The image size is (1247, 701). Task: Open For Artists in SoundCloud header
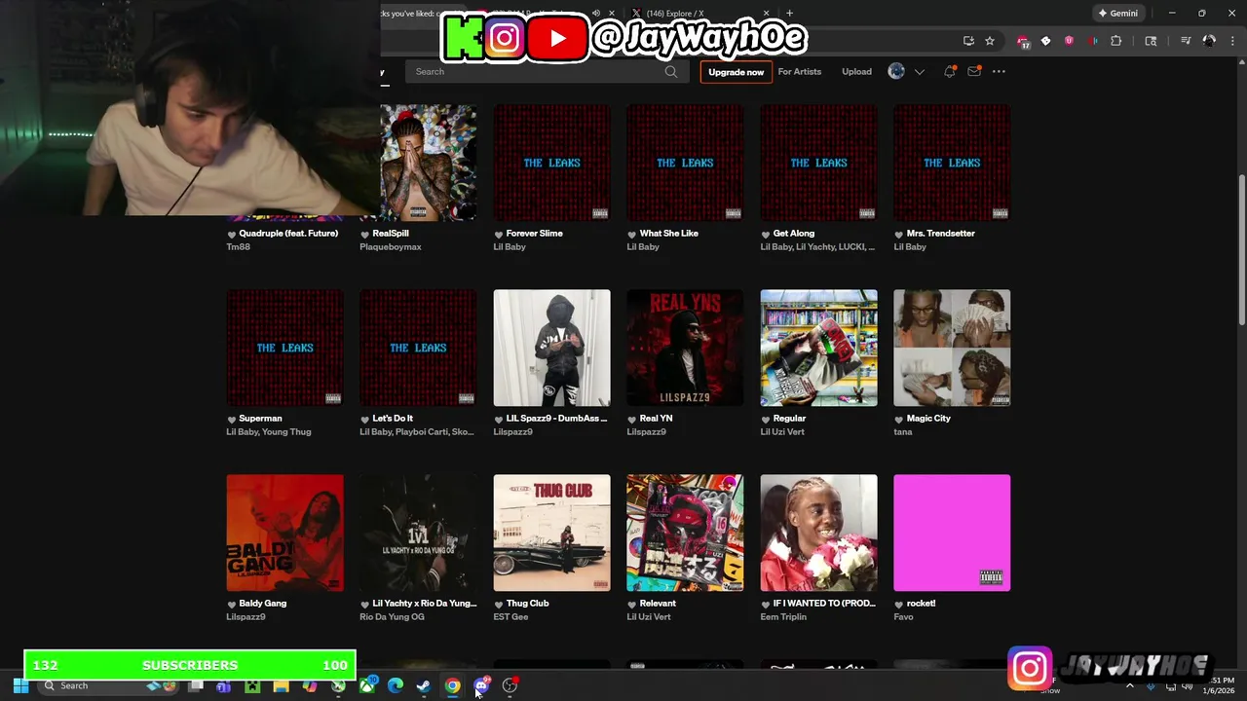tap(800, 71)
